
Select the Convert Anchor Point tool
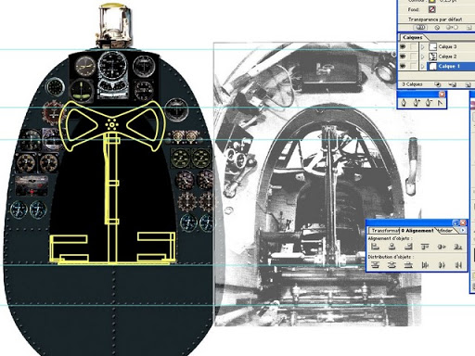click(x=440, y=103)
